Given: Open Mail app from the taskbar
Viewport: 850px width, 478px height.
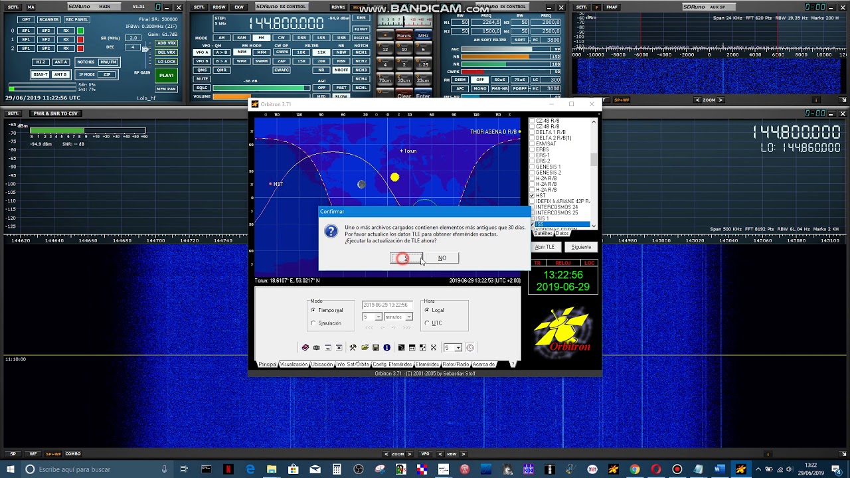Looking at the screenshot, I should coord(315,469).
